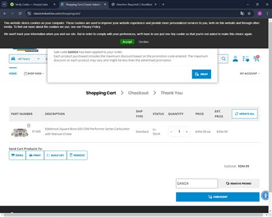The height and width of the screenshot is (217, 272).
Task: Email the cart products
Action: point(17,155)
